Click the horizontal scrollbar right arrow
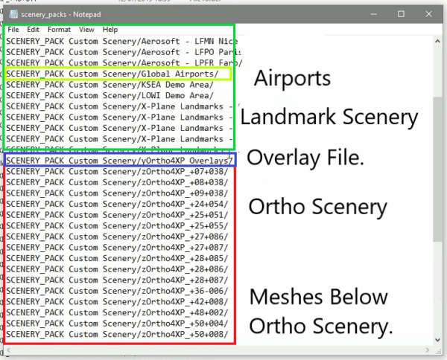 tap(428, 350)
